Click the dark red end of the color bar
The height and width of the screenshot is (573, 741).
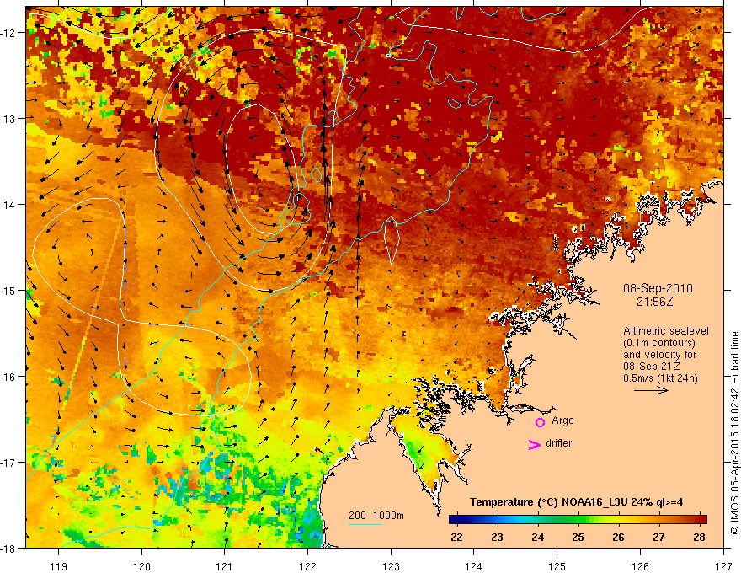tap(703, 520)
